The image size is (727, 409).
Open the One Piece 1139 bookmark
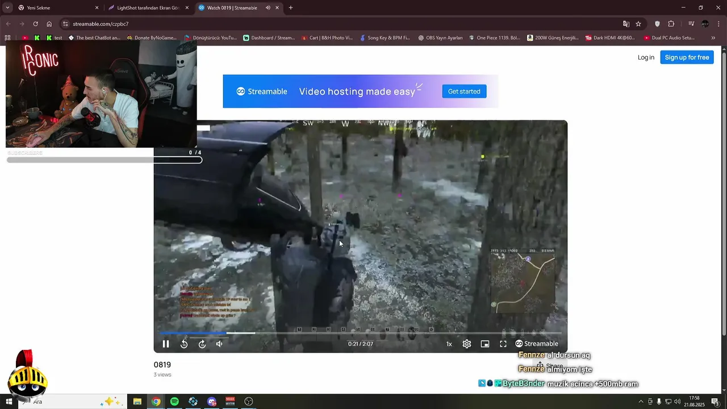click(494, 38)
